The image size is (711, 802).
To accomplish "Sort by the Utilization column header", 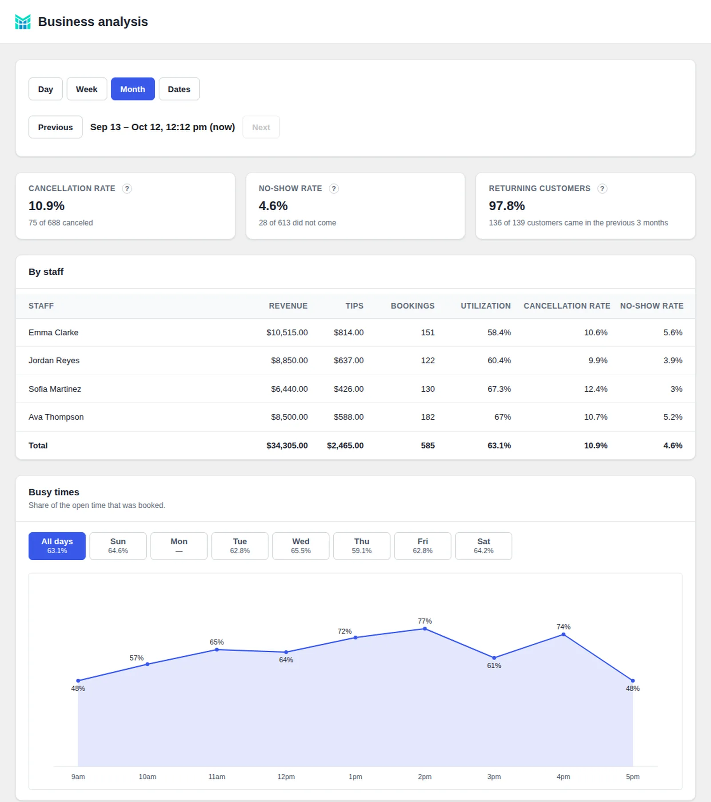I will 486,306.
